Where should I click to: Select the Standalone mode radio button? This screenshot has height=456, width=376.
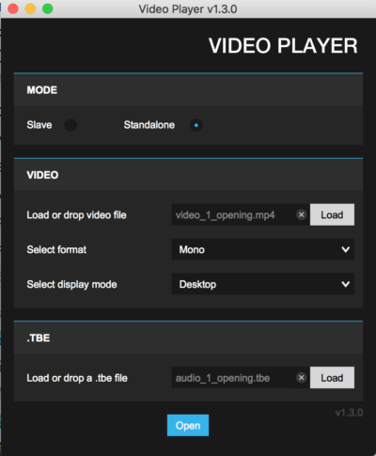(196, 125)
